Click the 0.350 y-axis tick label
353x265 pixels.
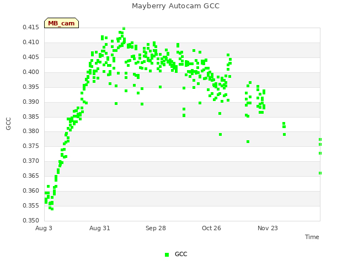click(x=31, y=220)
